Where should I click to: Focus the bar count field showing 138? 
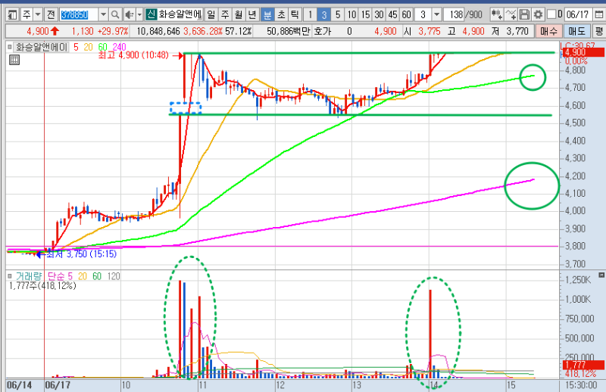tap(454, 14)
